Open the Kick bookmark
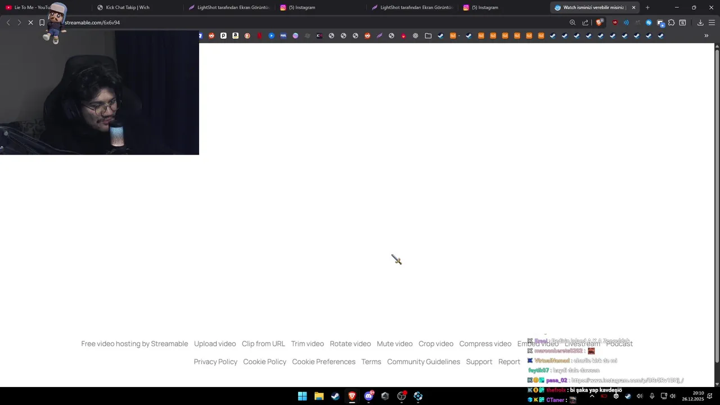 tap(319, 35)
